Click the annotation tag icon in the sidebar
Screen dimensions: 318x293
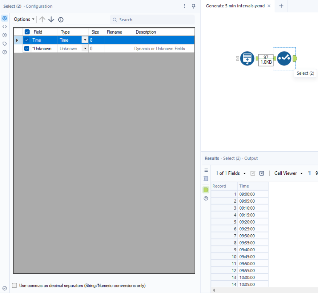click(4, 44)
